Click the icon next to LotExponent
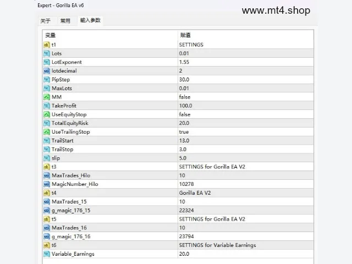 point(46,62)
